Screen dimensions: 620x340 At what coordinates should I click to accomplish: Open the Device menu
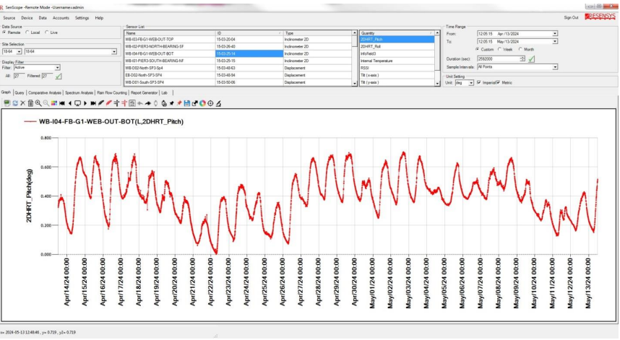coord(27,18)
